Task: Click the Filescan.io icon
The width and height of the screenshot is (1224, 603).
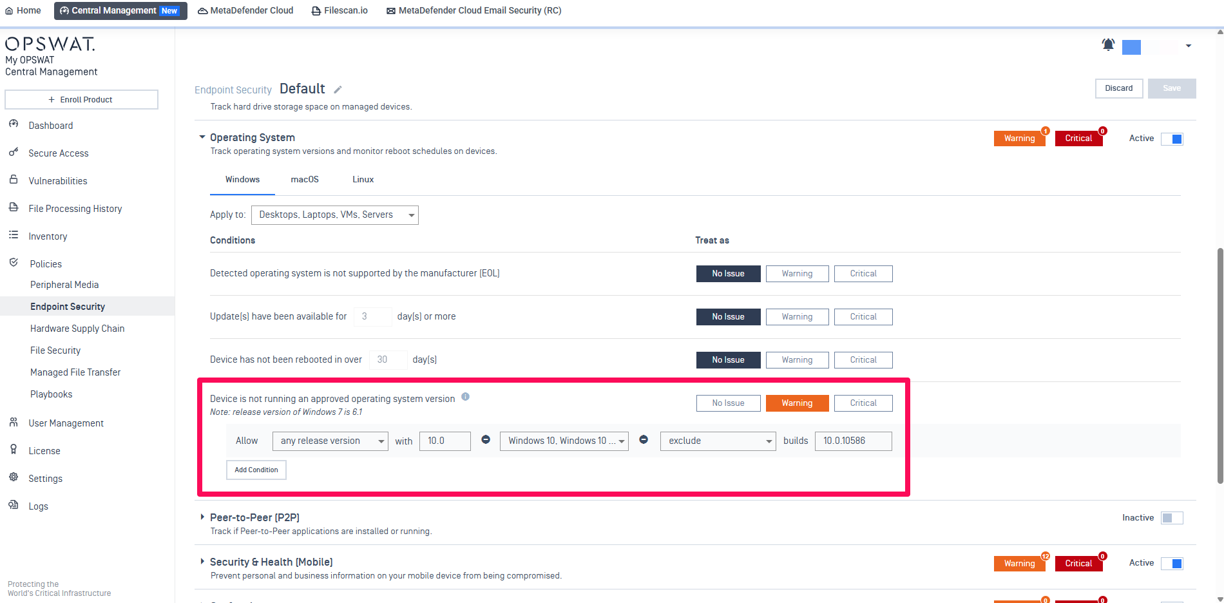Action: [316, 11]
